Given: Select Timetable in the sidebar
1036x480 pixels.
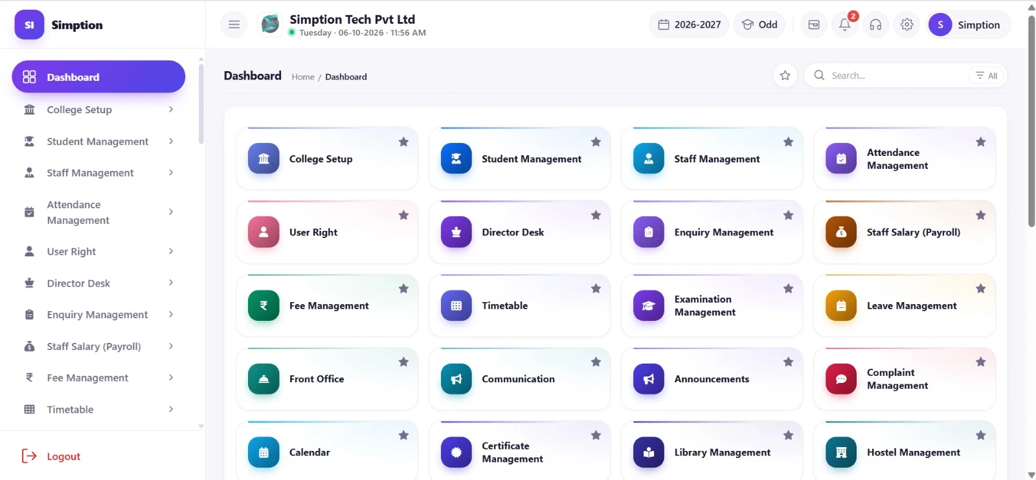Looking at the screenshot, I should pyautogui.click(x=98, y=409).
